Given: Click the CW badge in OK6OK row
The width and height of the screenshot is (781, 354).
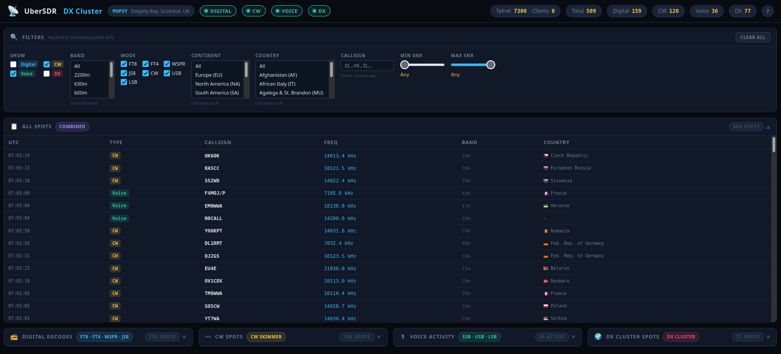Looking at the screenshot, I should point(115,156).
